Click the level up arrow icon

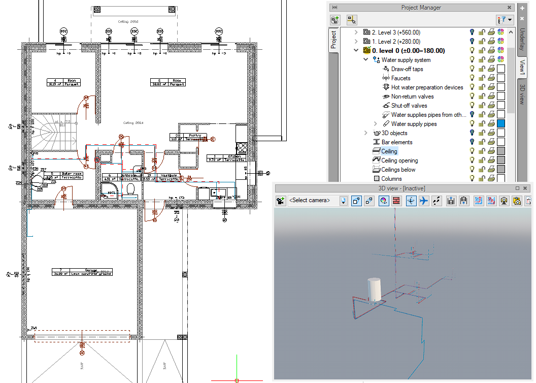pos(464,201)
